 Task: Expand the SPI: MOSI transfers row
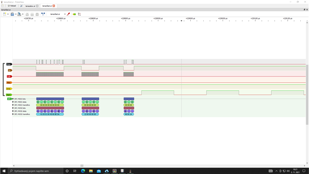point(13,114)
